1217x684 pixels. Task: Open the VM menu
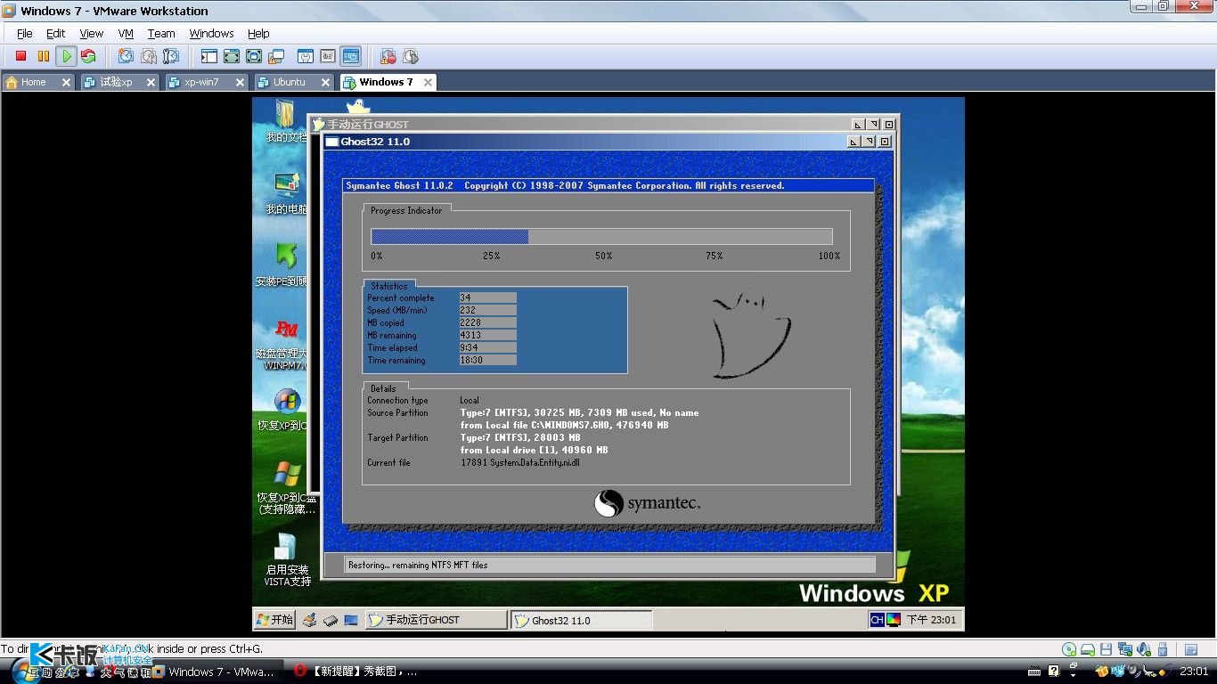pos(126,33)
